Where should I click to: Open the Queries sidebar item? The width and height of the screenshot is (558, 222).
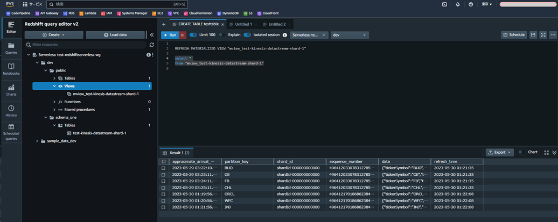[11, 49]
